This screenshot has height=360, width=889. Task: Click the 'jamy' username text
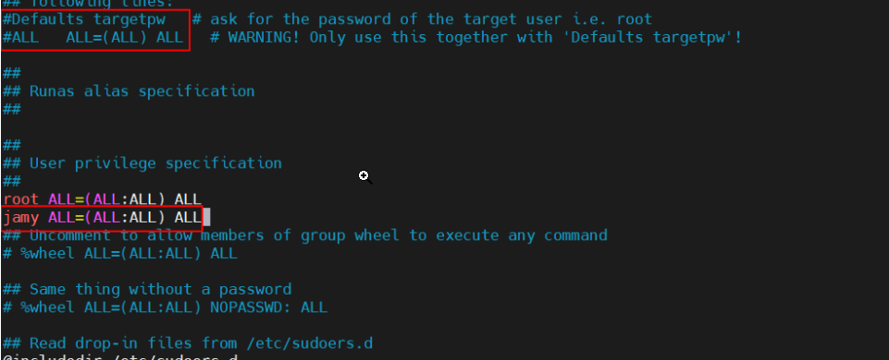point(21,217)
